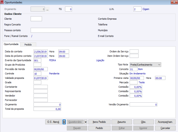Click the Itens Pedido button
Viewport: 178px width, 132px height.
click(x=99, y=122)
